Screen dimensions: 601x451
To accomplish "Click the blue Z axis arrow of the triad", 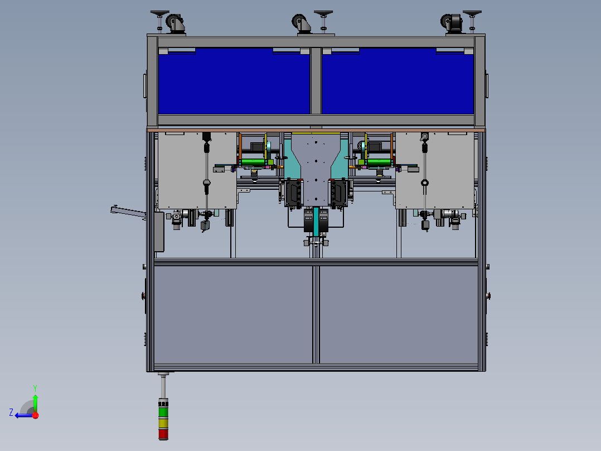I will click(24, 415).
